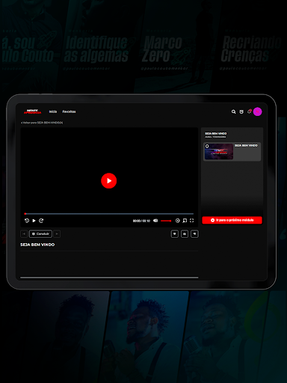Open the search magnifier icon

click(x=233, y=111)
